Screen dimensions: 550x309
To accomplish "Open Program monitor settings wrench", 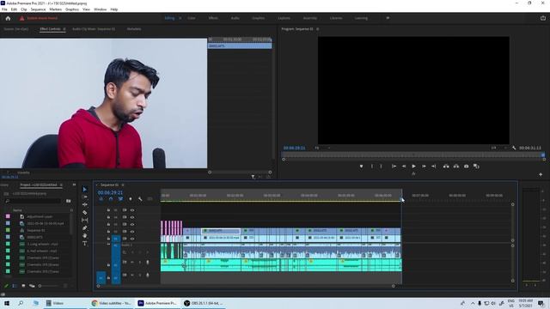I will [x=514, y=148].
